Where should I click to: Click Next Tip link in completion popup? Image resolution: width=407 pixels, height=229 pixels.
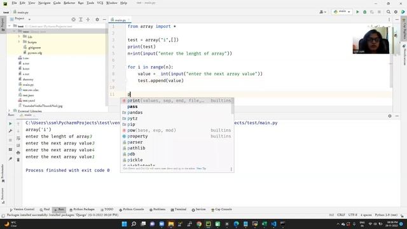(201, 169)
